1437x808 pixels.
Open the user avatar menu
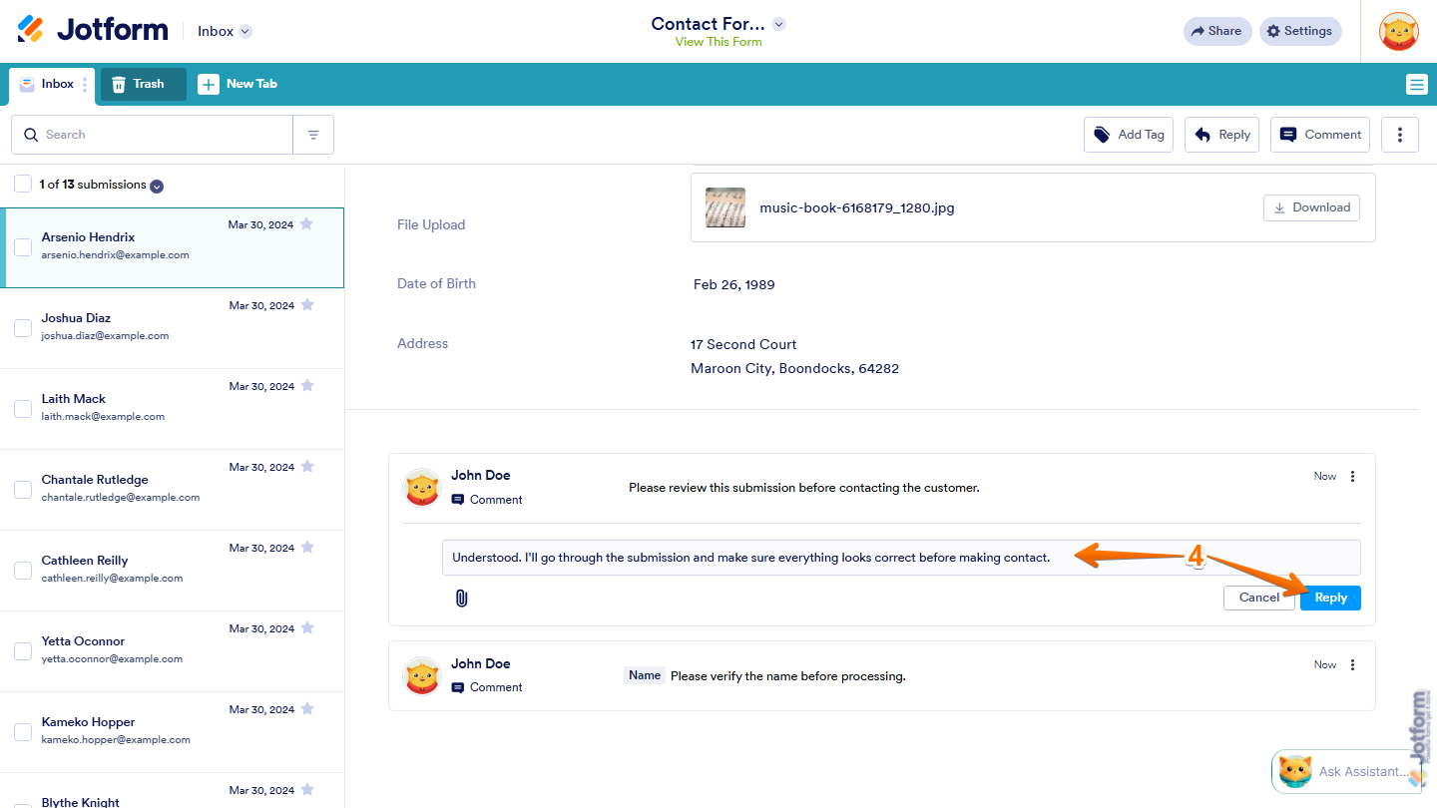point(1399,31)
